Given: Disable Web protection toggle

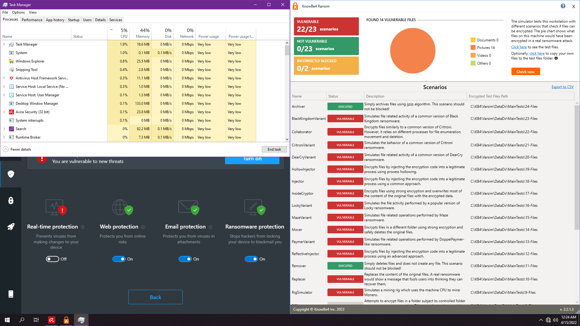Looking at the screenshot, I should tap(119, 259).
